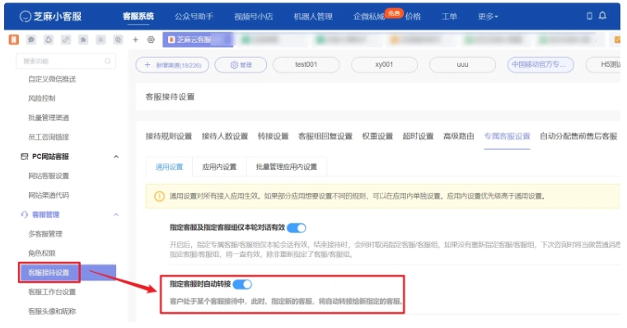Open 批量管理渠道 in sidebar
The height and width of the screenshot is (328, 627).
click(49, 118)
